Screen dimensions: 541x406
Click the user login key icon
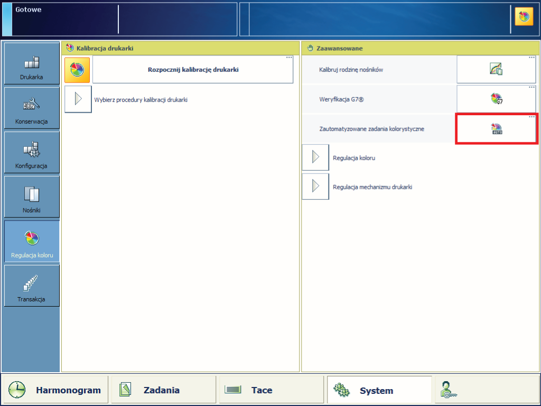point(449,390)
